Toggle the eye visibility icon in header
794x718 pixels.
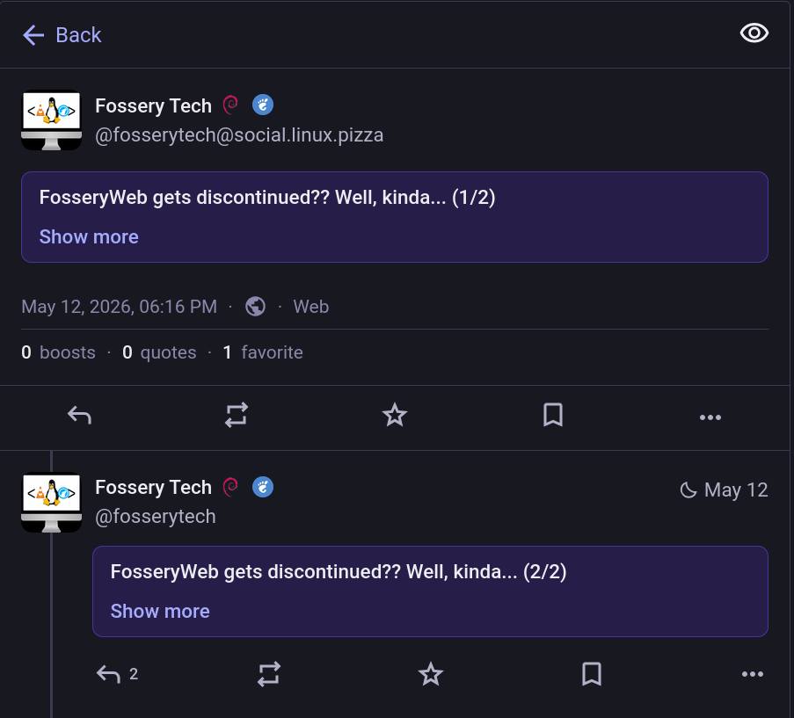click(754, 33)
